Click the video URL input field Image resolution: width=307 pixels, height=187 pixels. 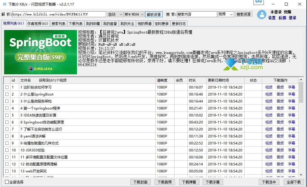(59, 14)
